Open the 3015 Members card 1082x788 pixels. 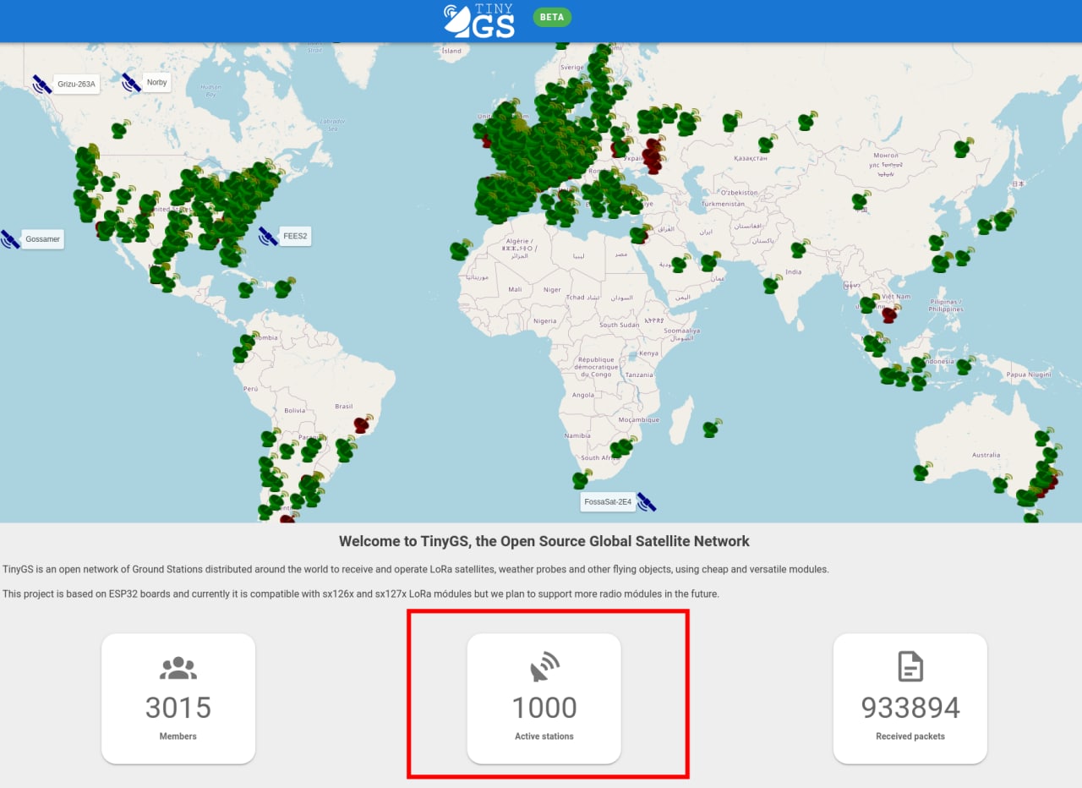click(178, 698)
